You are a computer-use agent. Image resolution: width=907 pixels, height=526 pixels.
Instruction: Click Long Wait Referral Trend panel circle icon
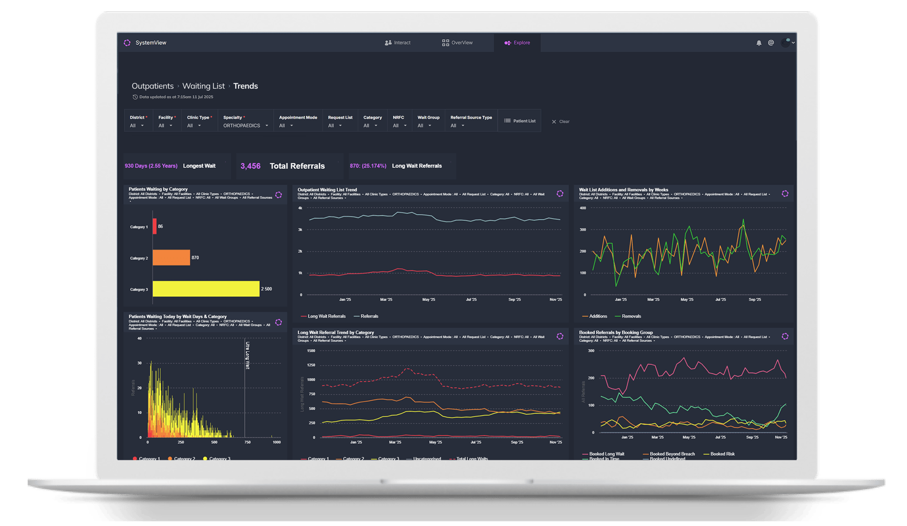[560, 336]
